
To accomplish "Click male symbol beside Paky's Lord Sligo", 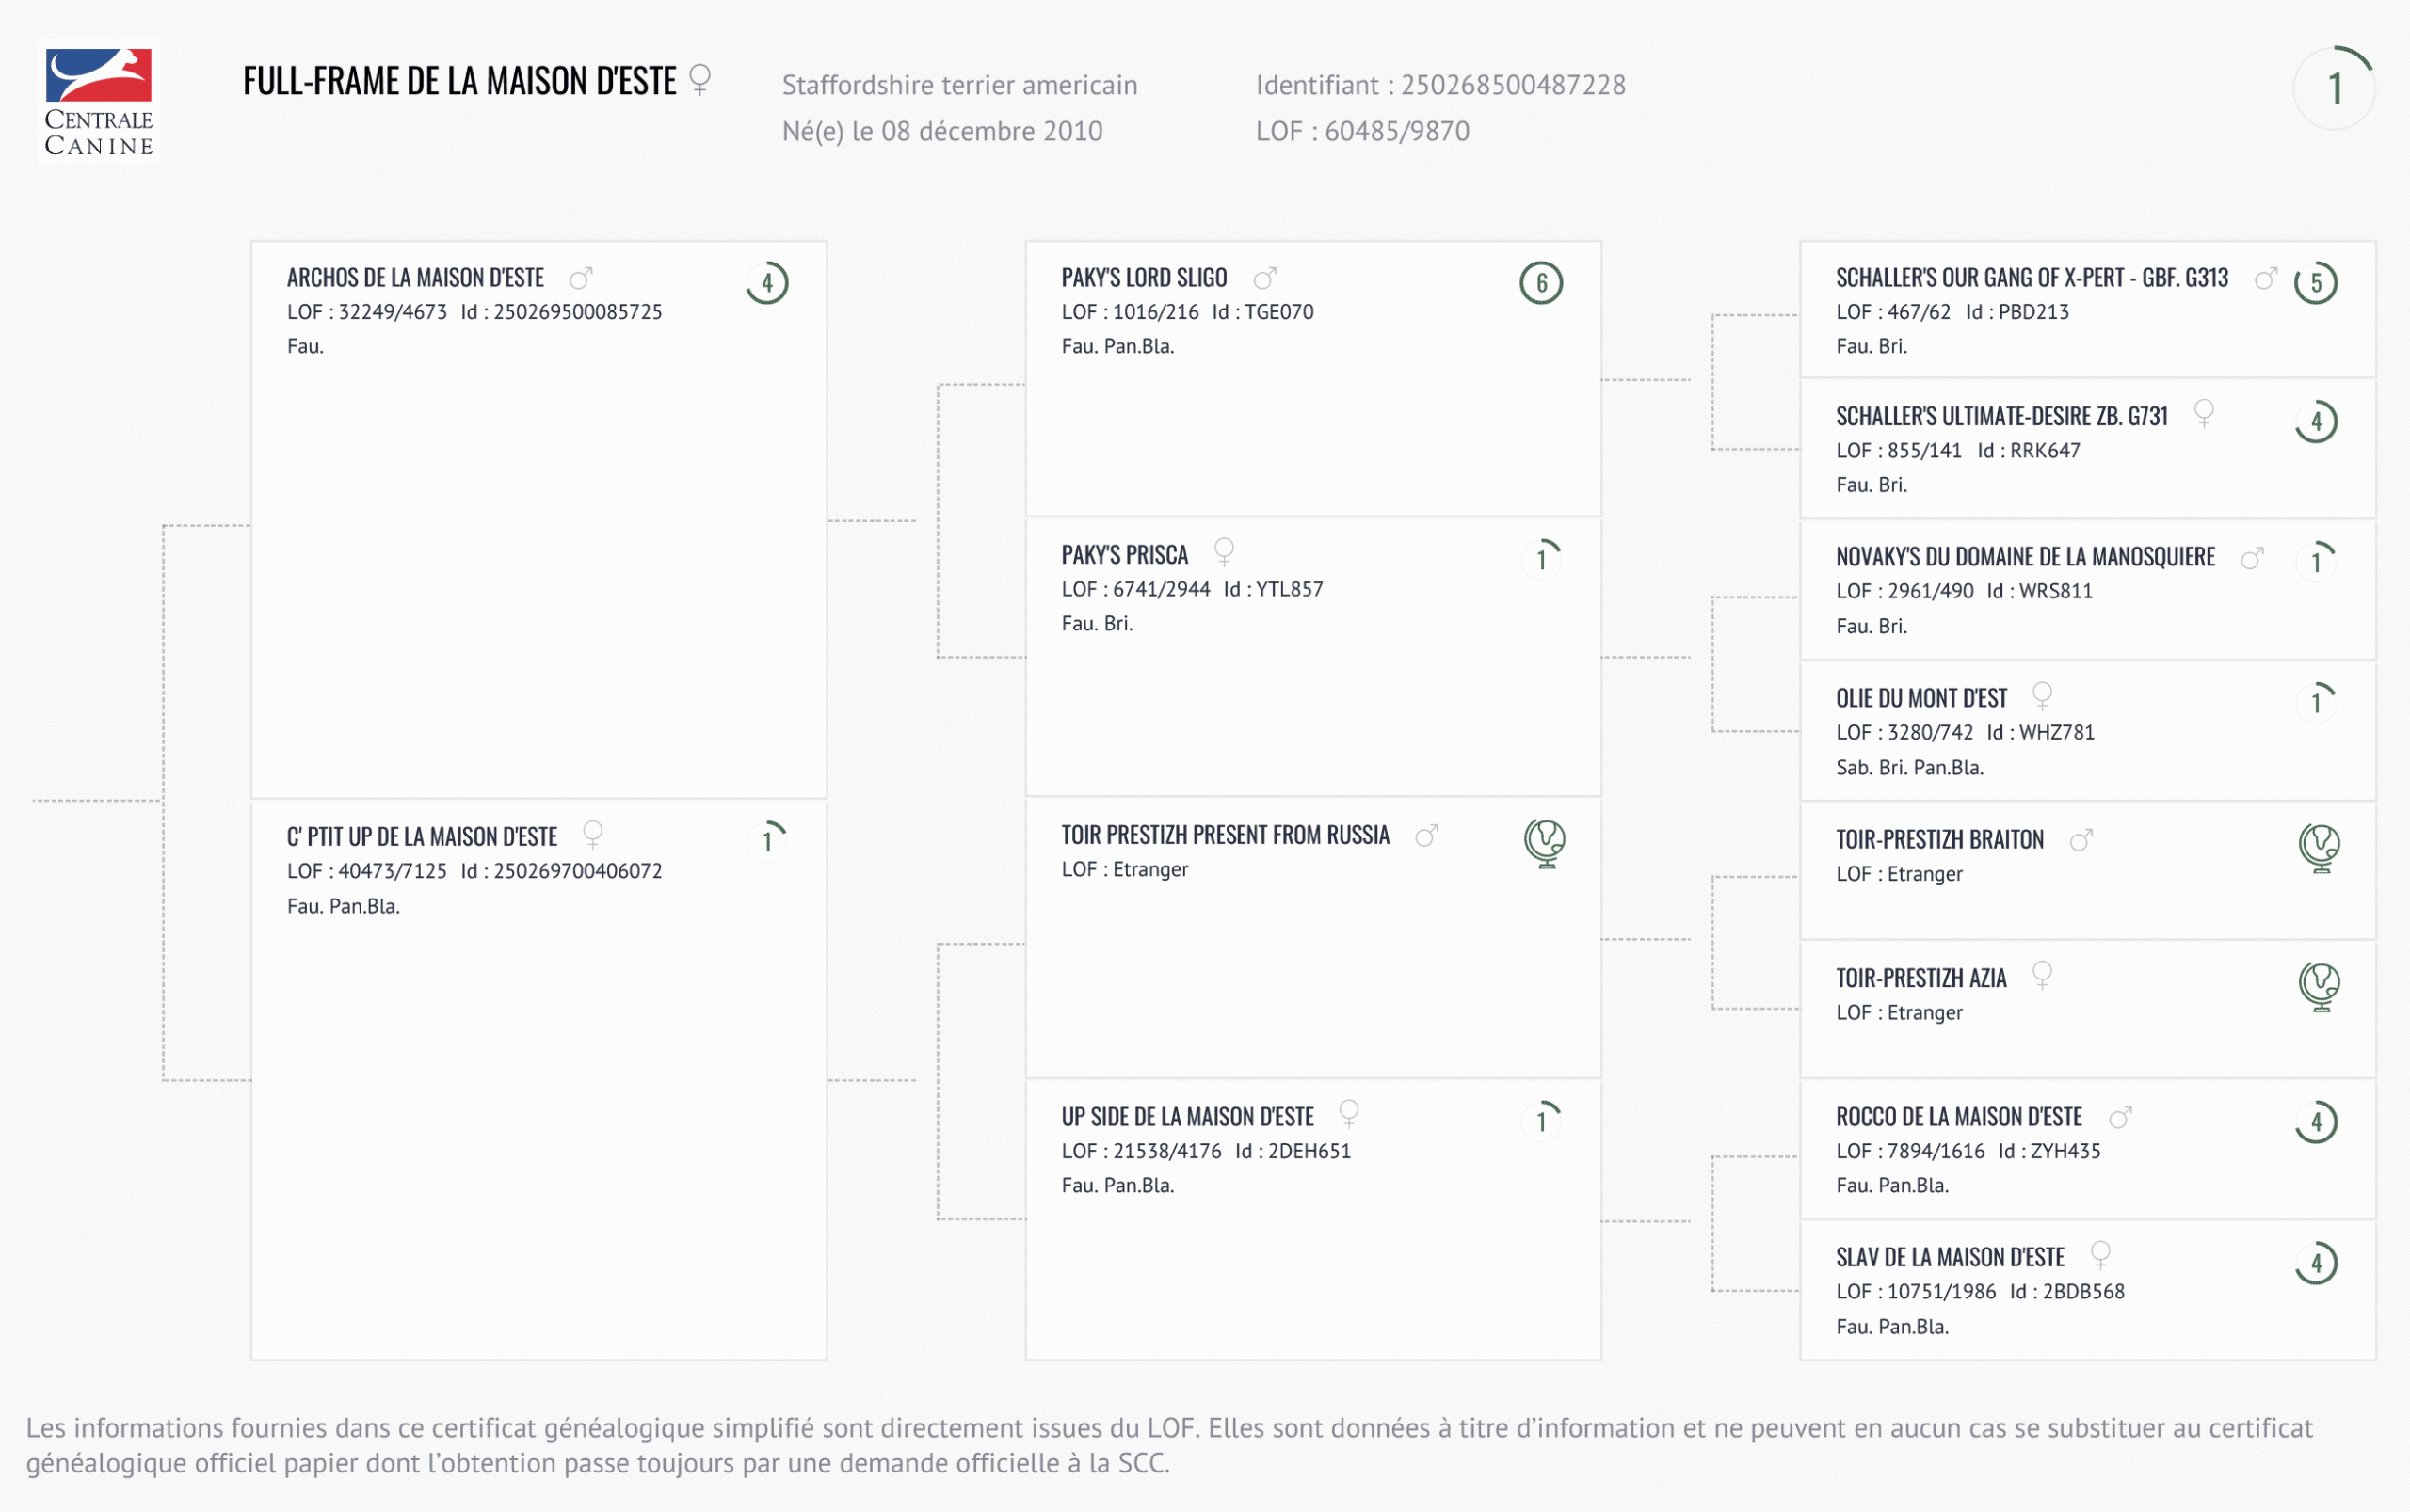I will pos(1264,277).
